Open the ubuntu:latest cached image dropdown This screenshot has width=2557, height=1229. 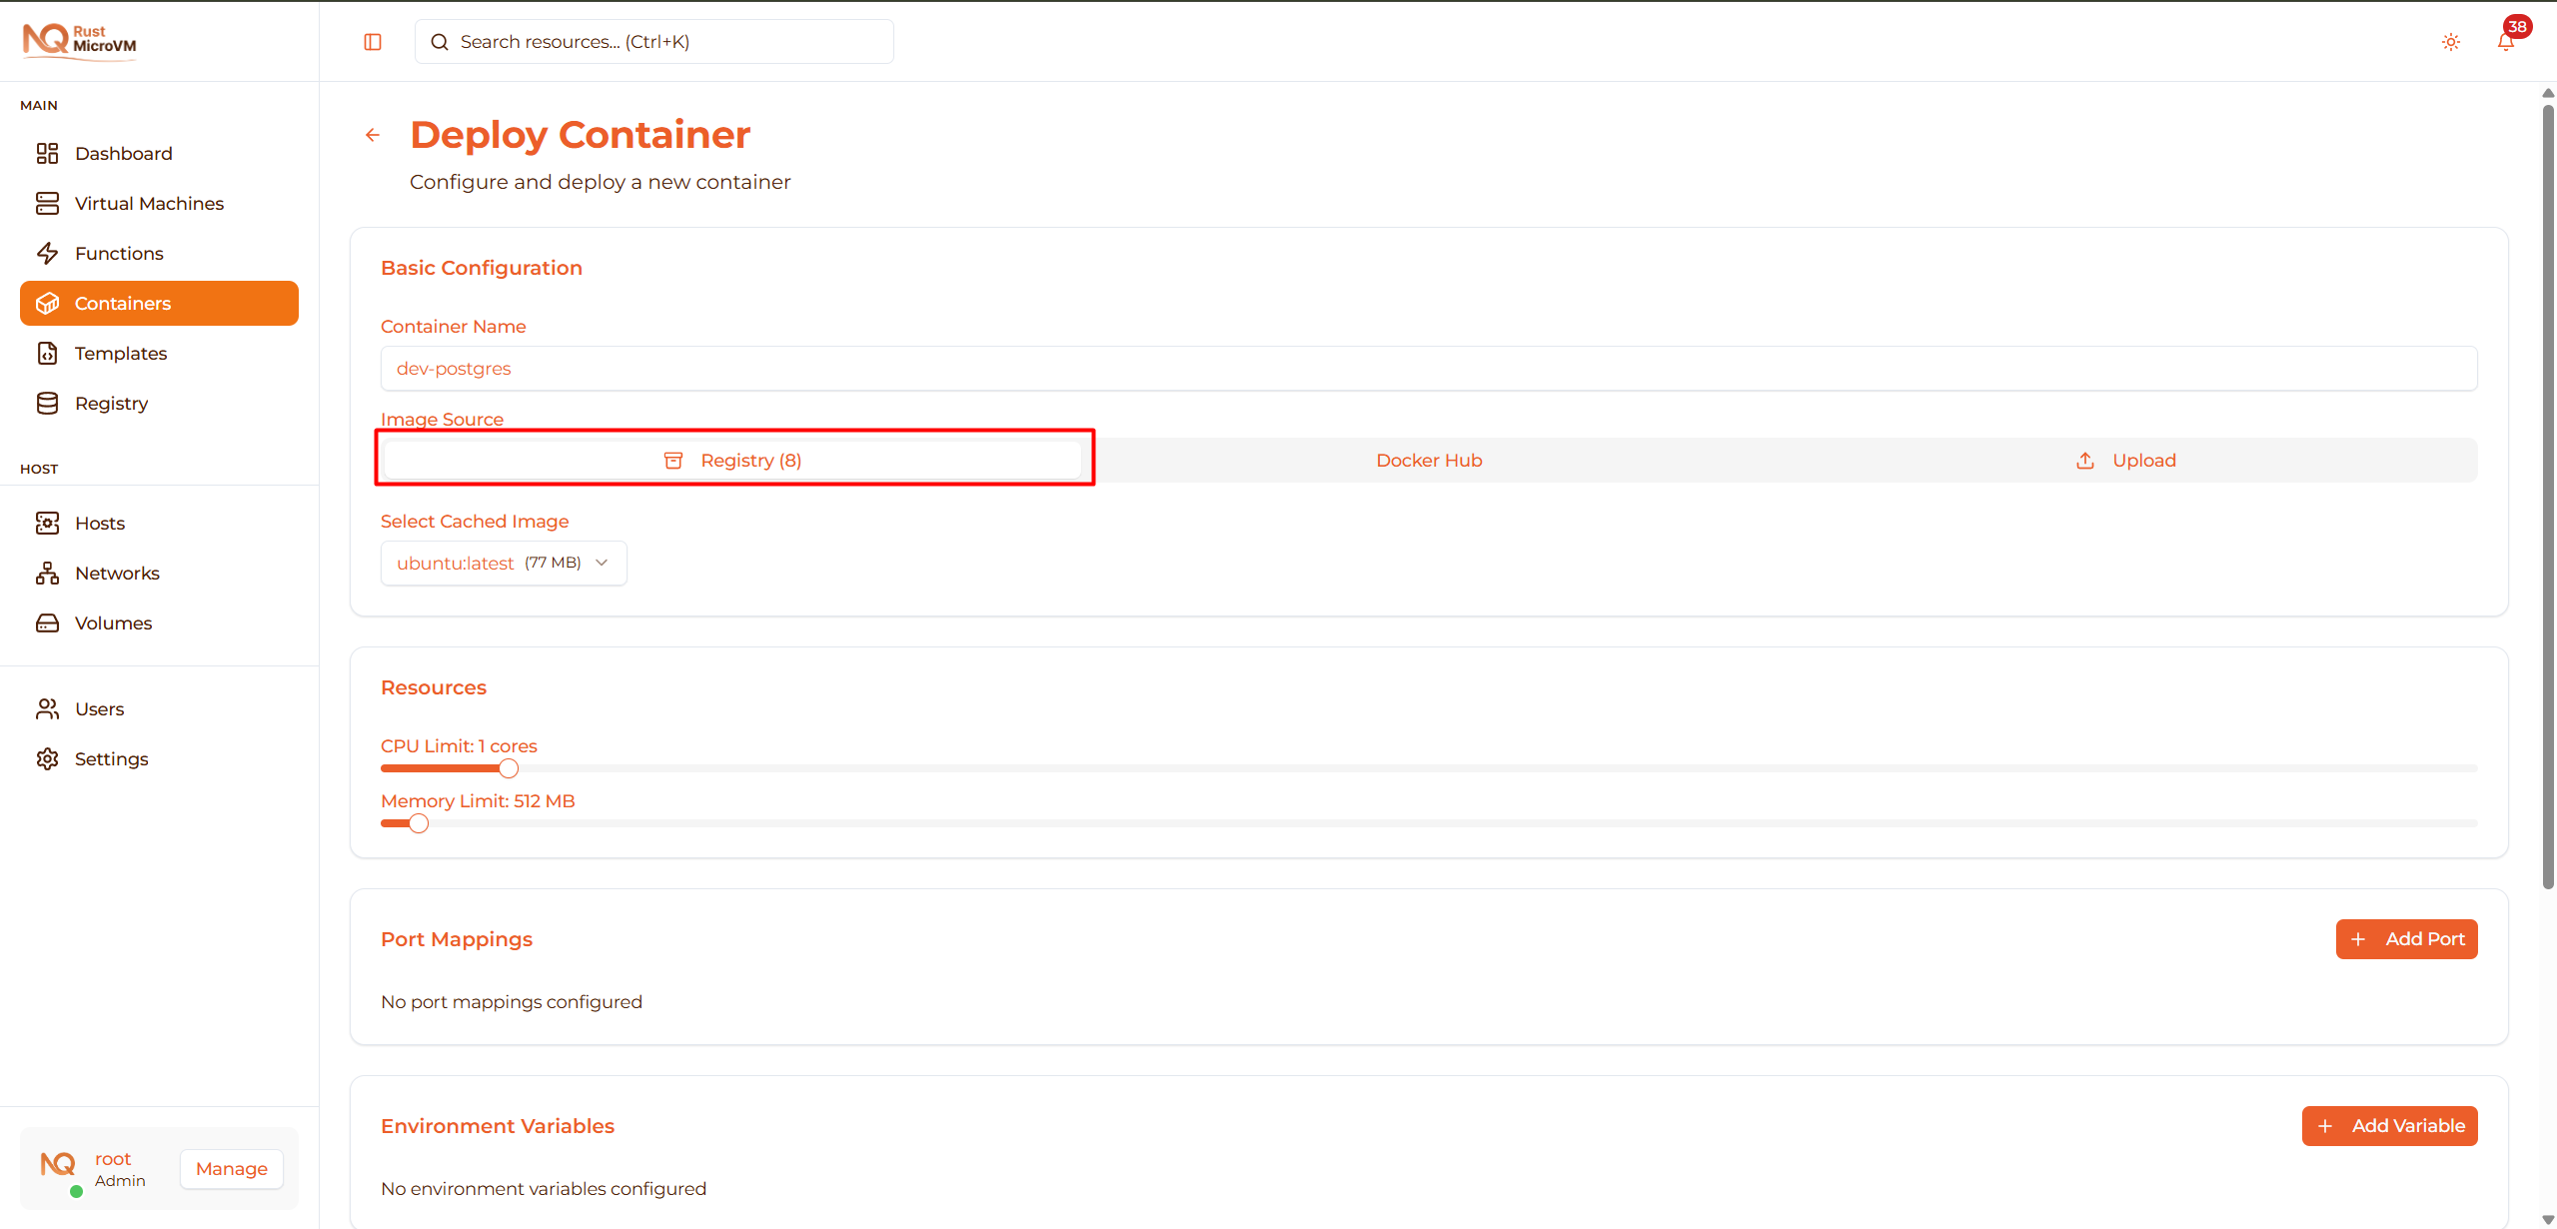point(503,563)
